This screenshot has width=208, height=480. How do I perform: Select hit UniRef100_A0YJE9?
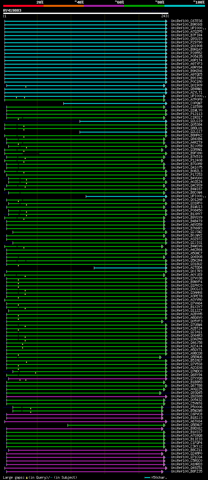pos(187,275)
